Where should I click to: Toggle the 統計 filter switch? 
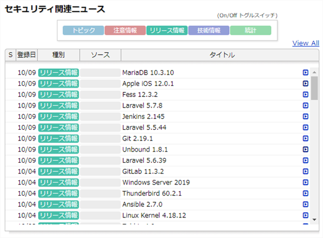point(251,31)
